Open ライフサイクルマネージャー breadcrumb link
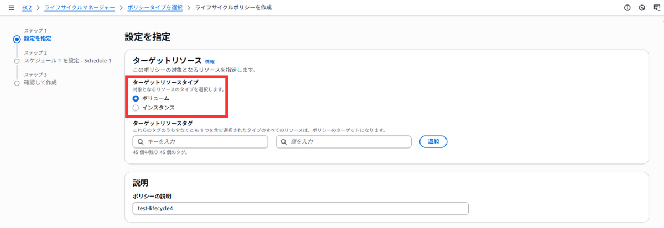This screenshot has width=664, height=228. point(79,8)
